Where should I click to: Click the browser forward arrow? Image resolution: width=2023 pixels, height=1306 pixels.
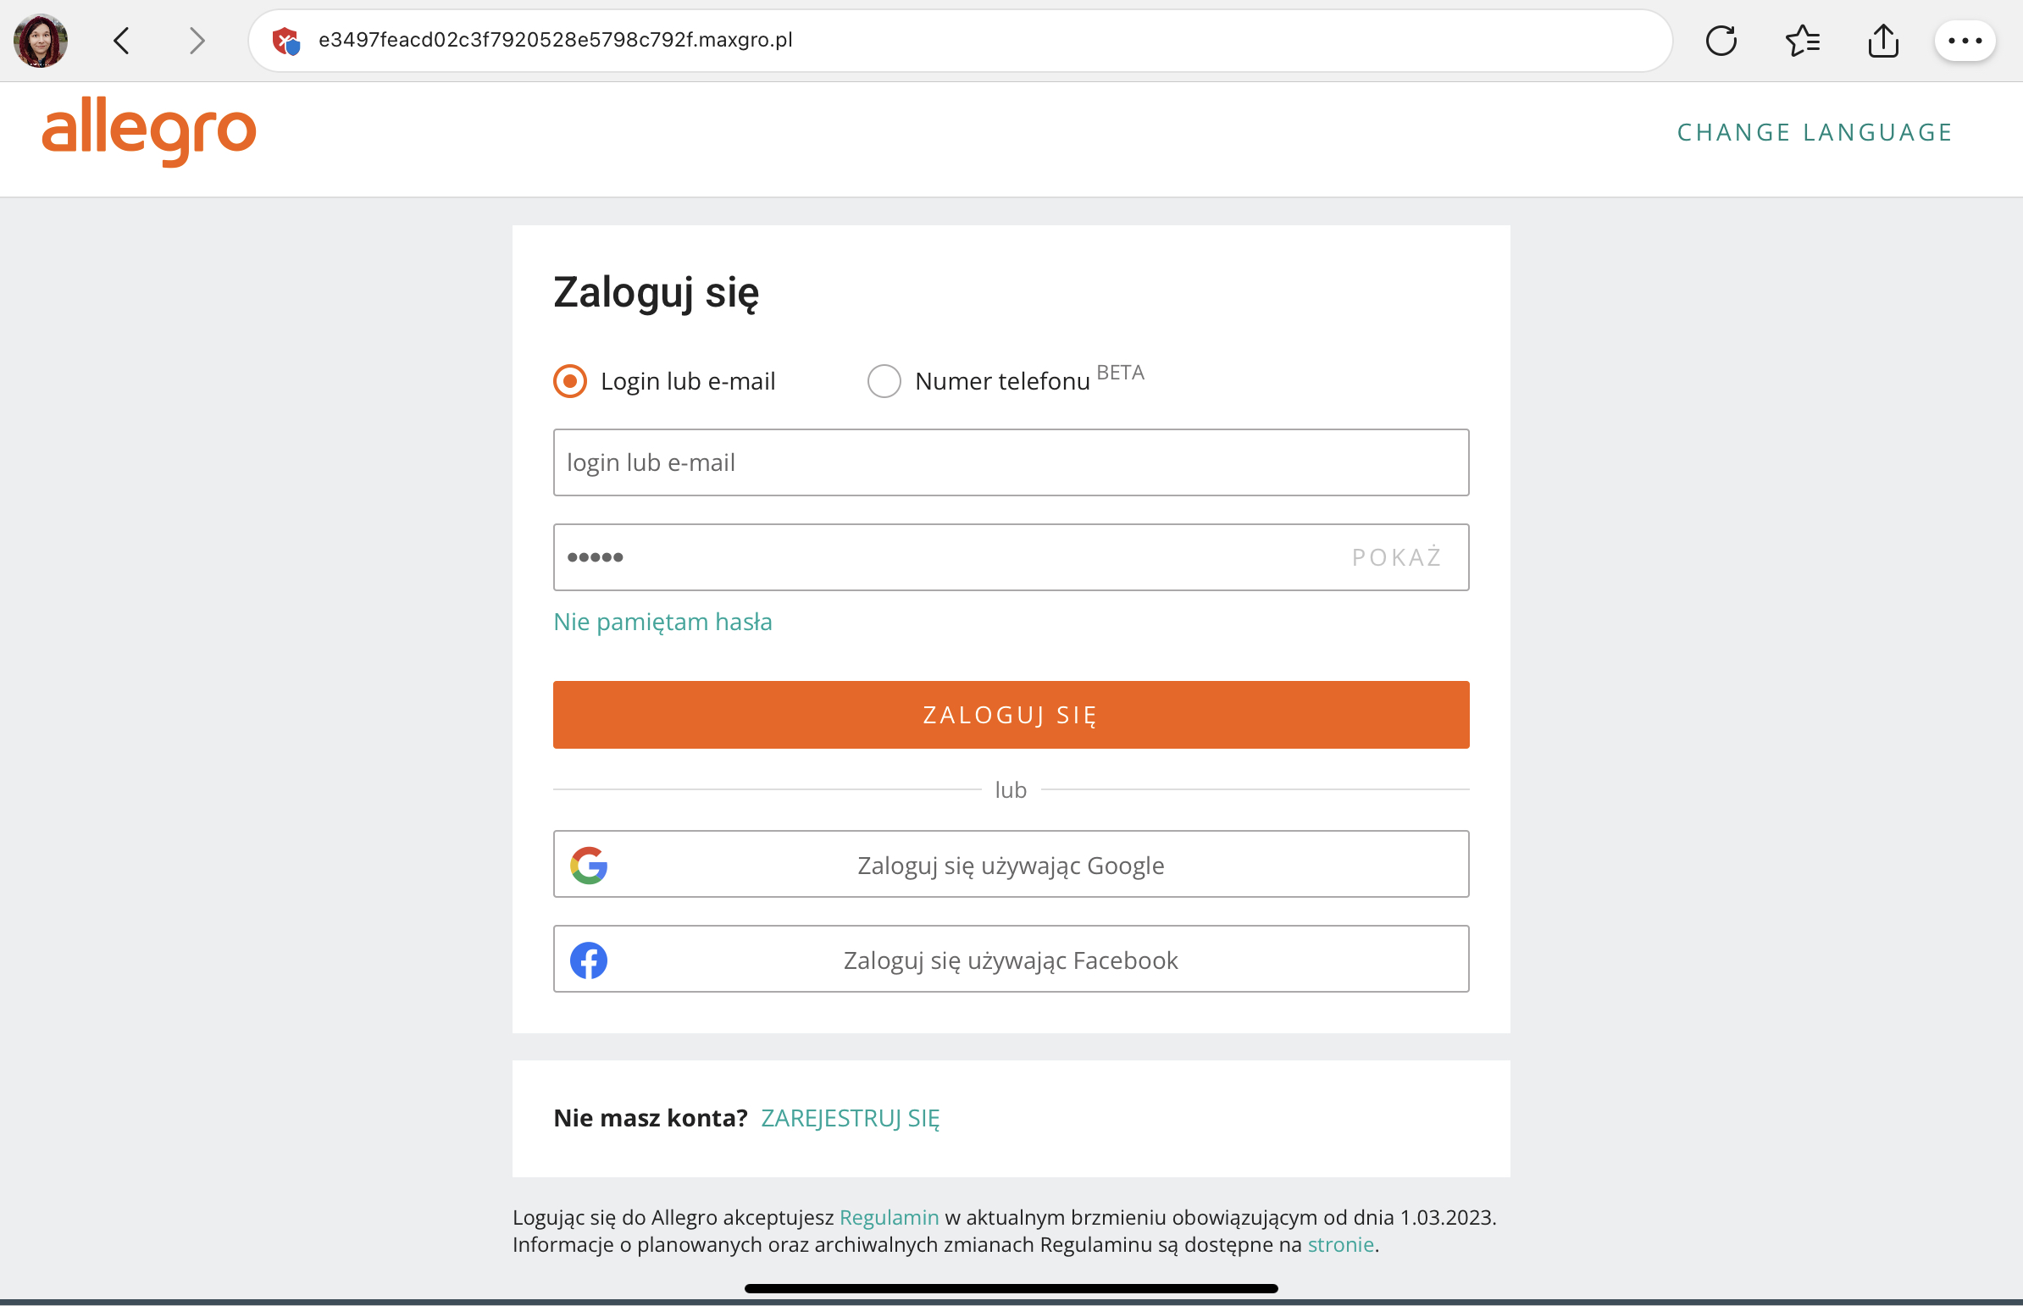pos(197,41)
